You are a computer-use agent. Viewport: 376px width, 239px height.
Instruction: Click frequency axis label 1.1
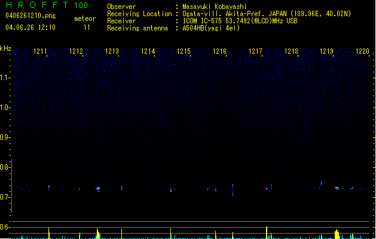tap(5, 78)
